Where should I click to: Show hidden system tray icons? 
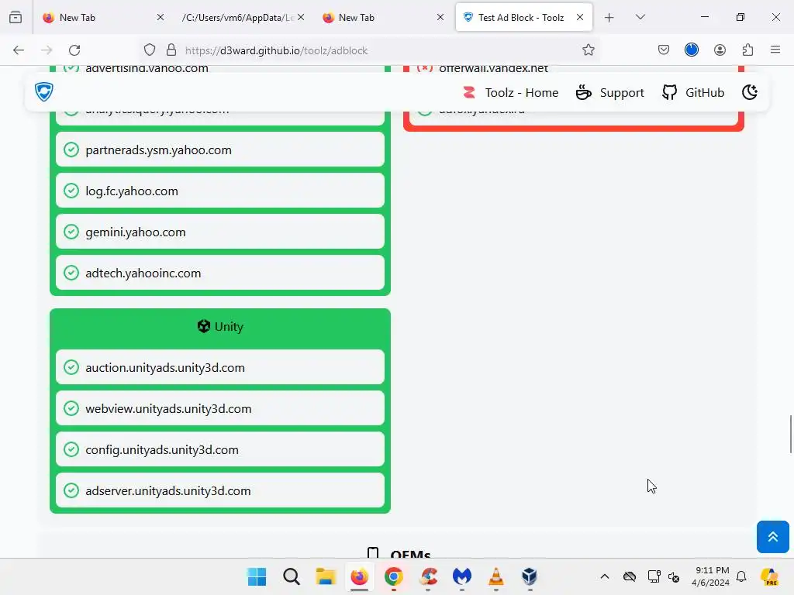click(605, 576)
